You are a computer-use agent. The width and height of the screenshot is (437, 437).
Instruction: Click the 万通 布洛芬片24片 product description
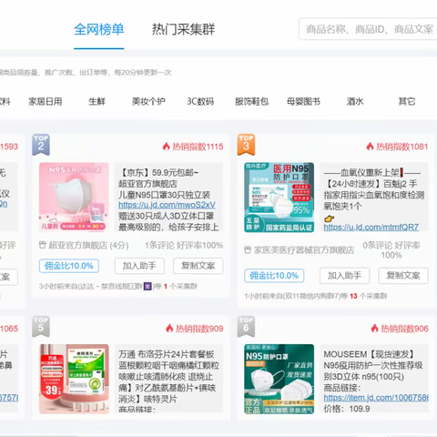[x=168, y=379]
